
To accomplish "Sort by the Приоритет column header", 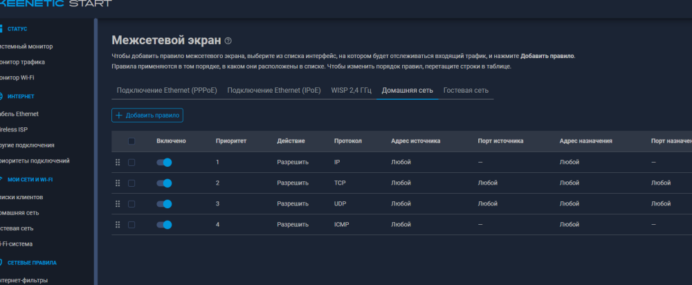I will pyautogui.click(x=231, y=141).
